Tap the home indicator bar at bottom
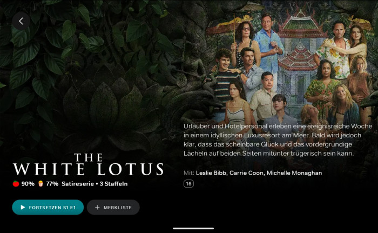Image resolution: width=378 pixels, height=233 pixels. [193, 228]
